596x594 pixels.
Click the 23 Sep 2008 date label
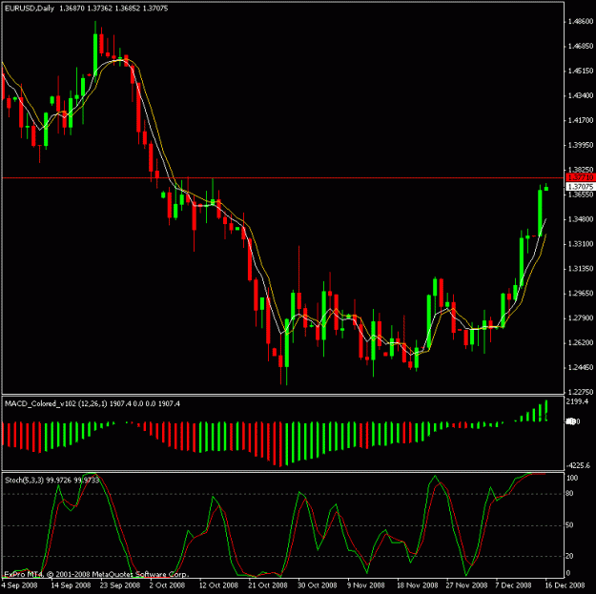(x=120, y=585)
